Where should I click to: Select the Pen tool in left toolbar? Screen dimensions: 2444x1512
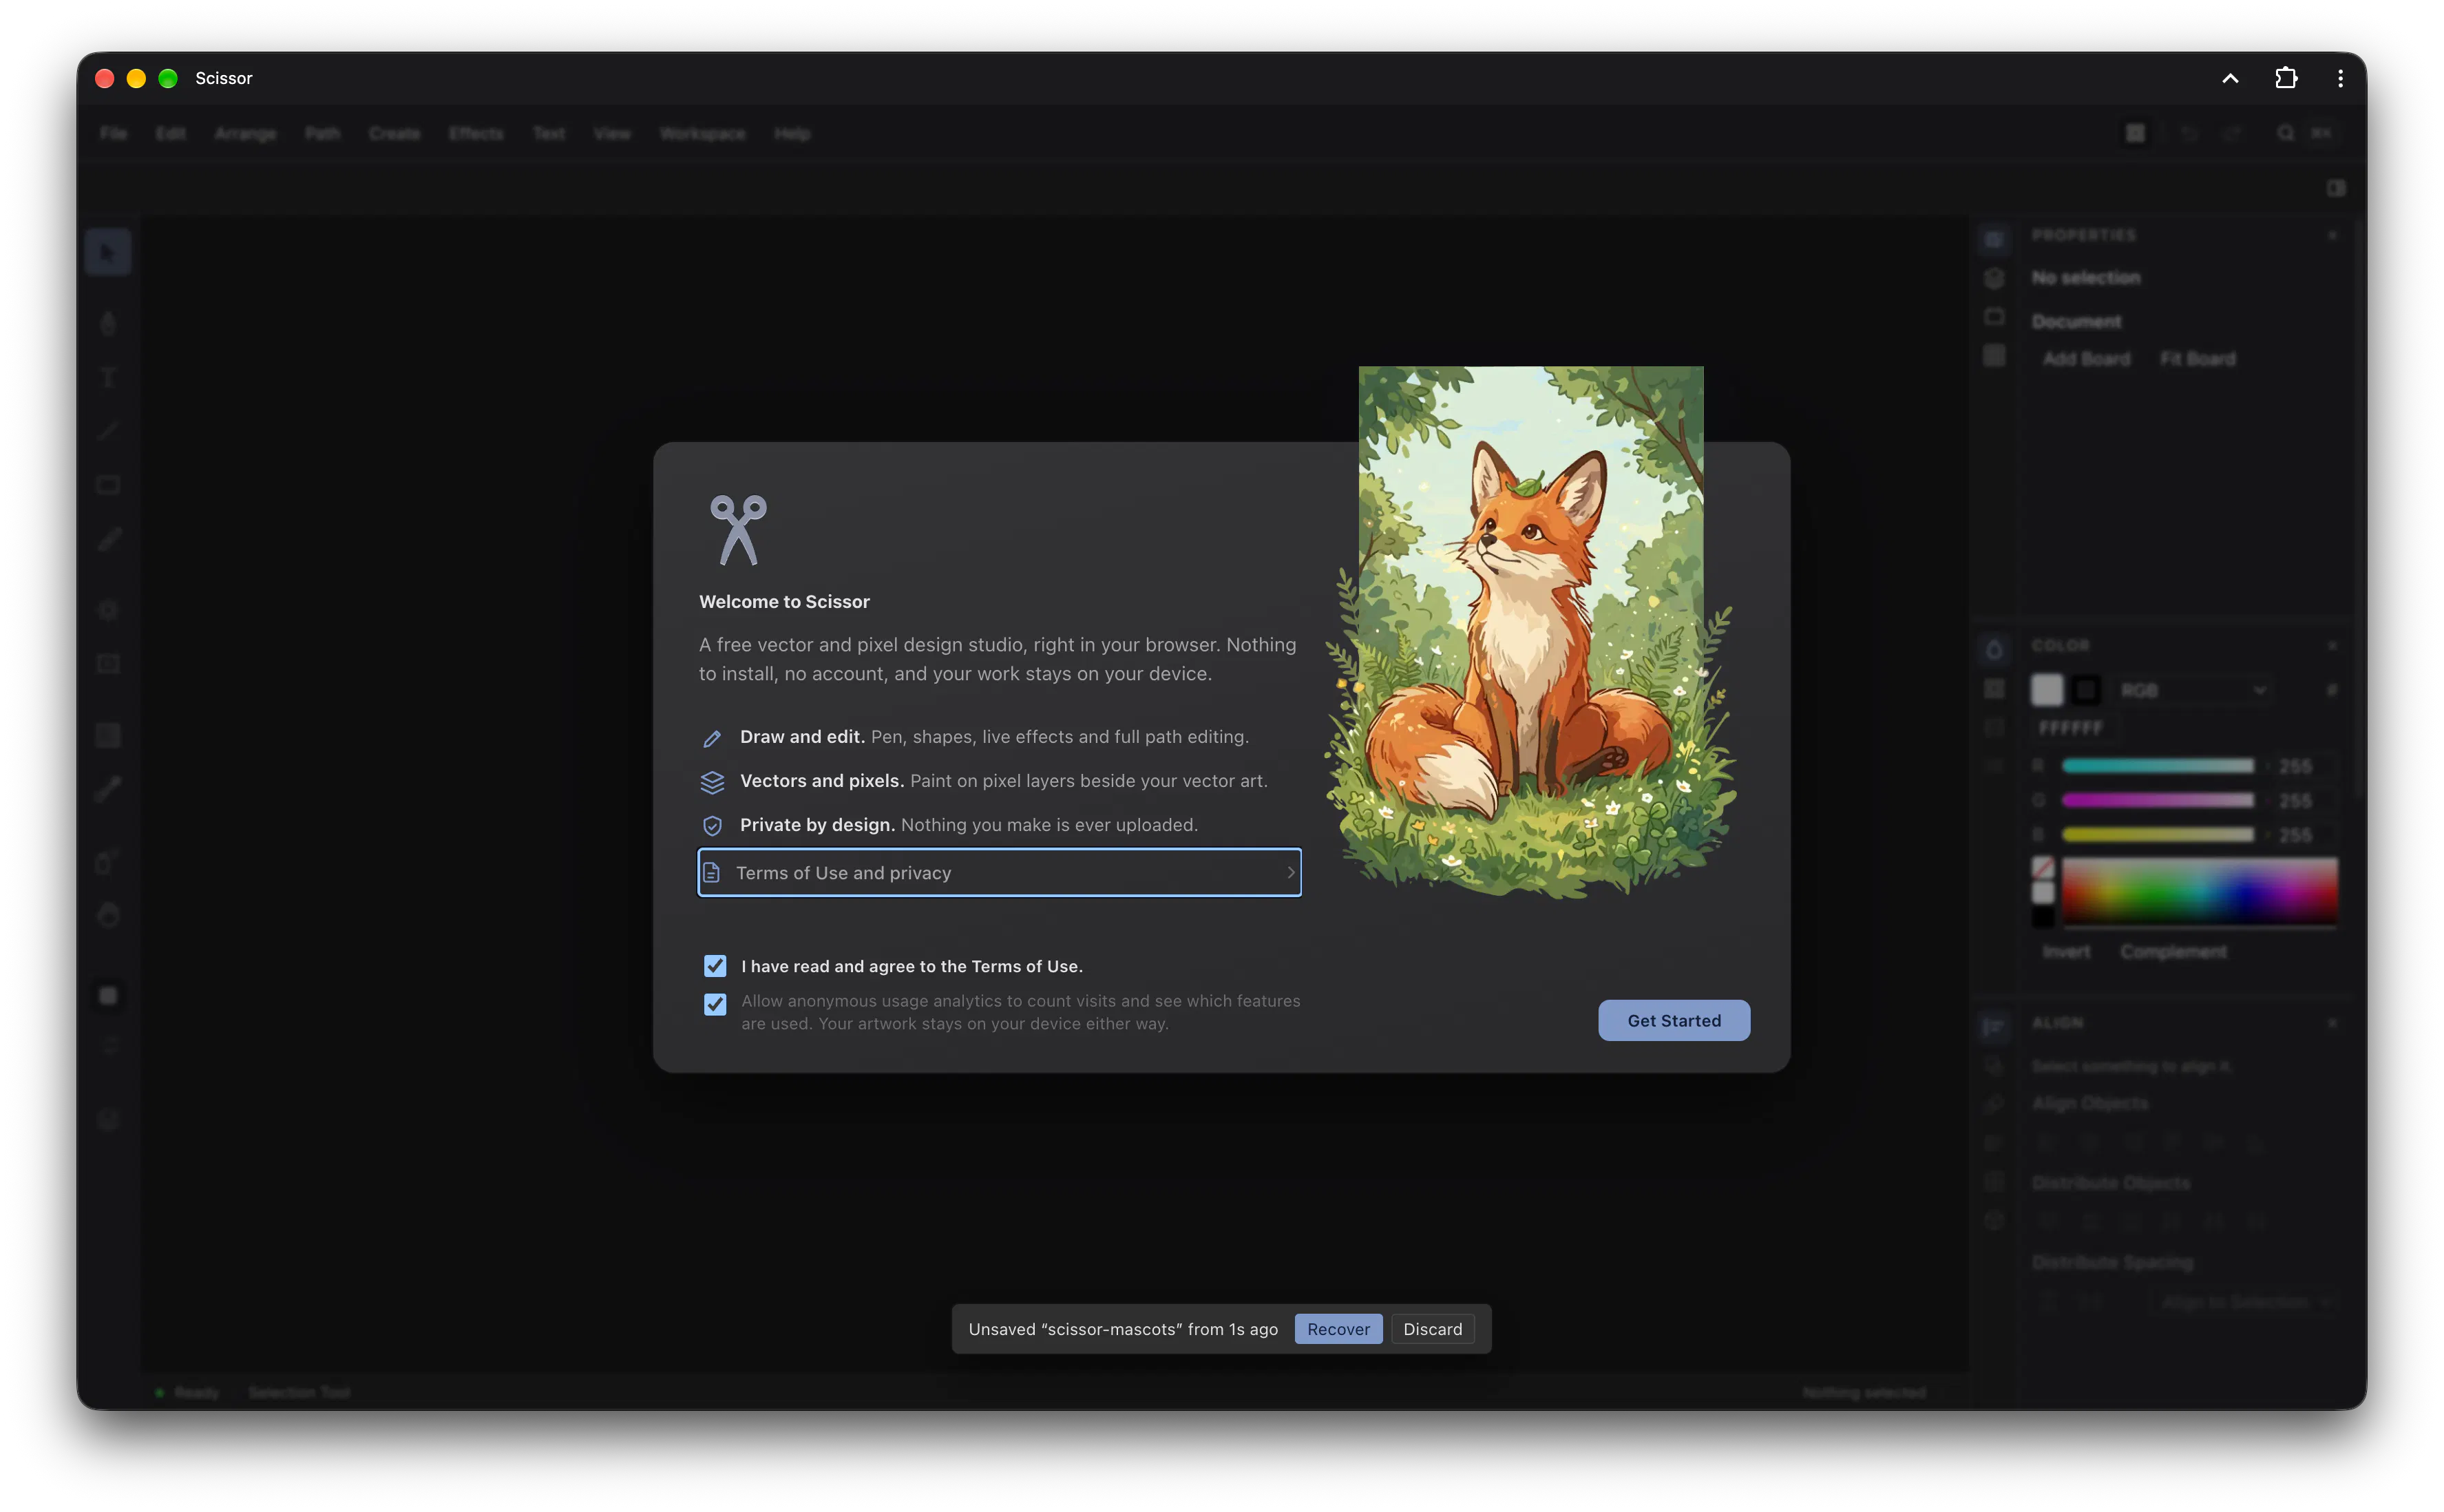pos(108,323)
